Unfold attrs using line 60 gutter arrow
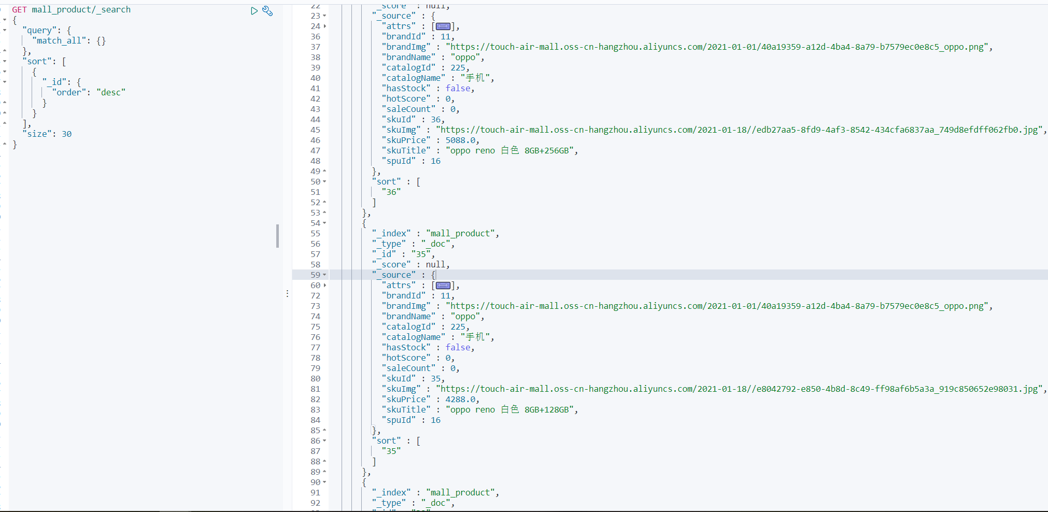The height and width of the screenshot is (512, 1048). click(x=325, y=286)
